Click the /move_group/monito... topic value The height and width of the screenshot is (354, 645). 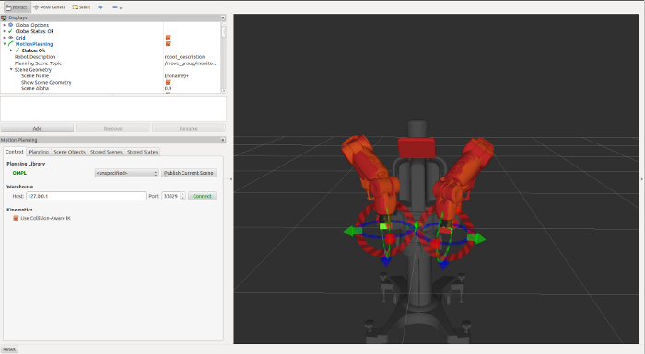[191, 63]
